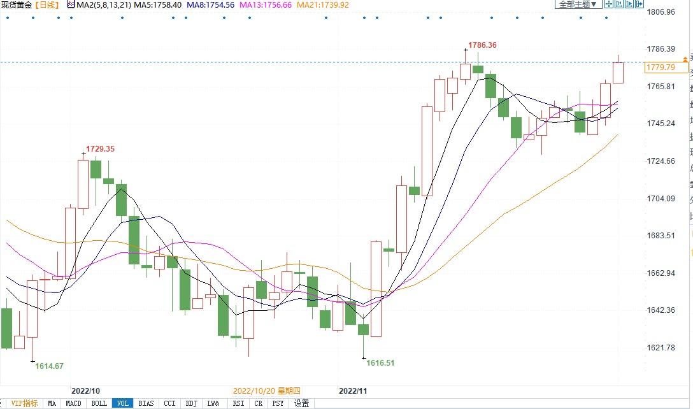Screen dimensions: 693x409
Task: Select the highlighted VOL indicator tab
Action: (122, 403)
